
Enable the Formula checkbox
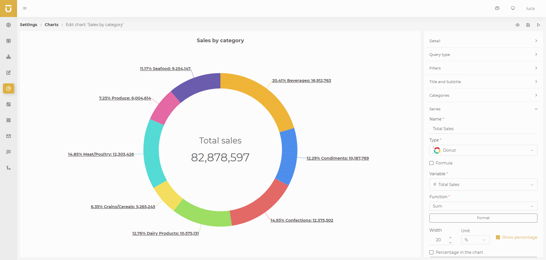(431, 163)
